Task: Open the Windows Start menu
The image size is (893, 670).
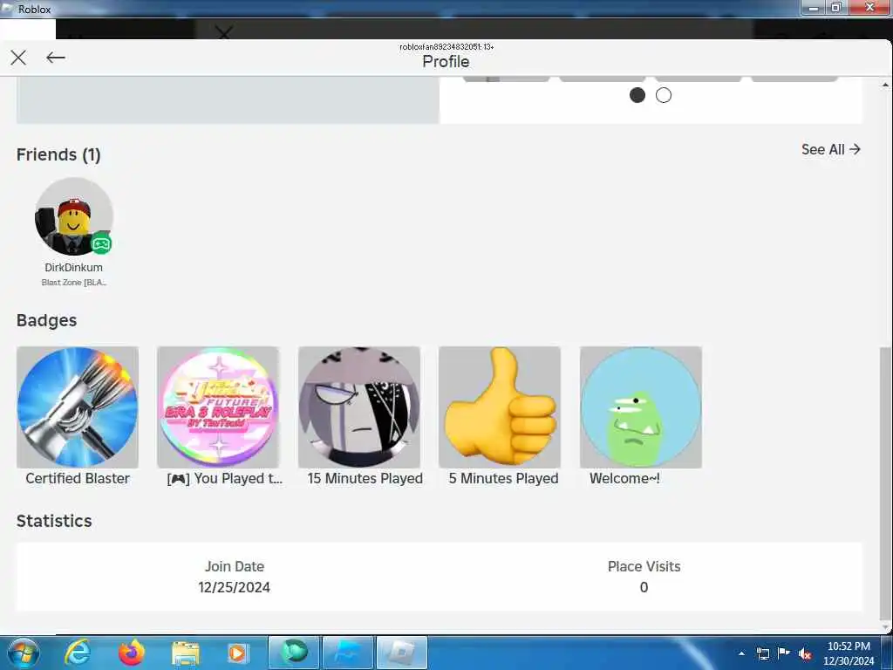Action: [24, 653]
